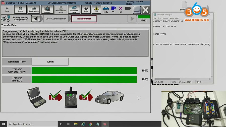Click the dark battery status icon
Image resolution: width=226 pixels, height=127 pixels.
(128, 8)
